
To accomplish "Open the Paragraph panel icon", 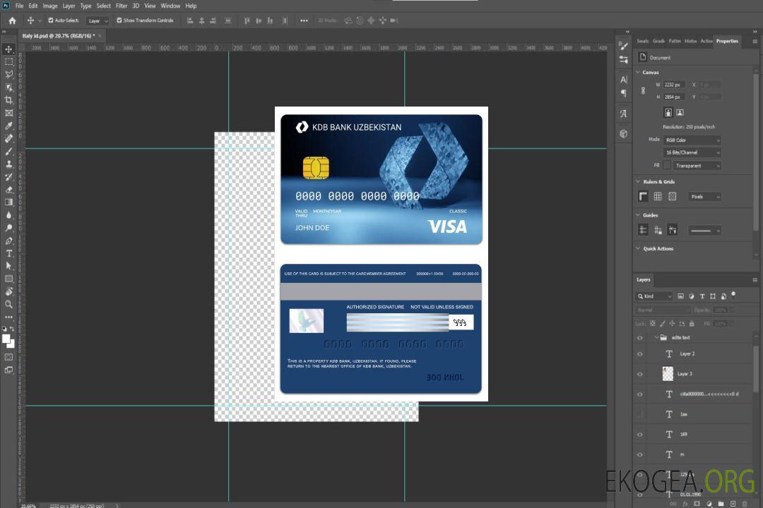I will [623, 93].
